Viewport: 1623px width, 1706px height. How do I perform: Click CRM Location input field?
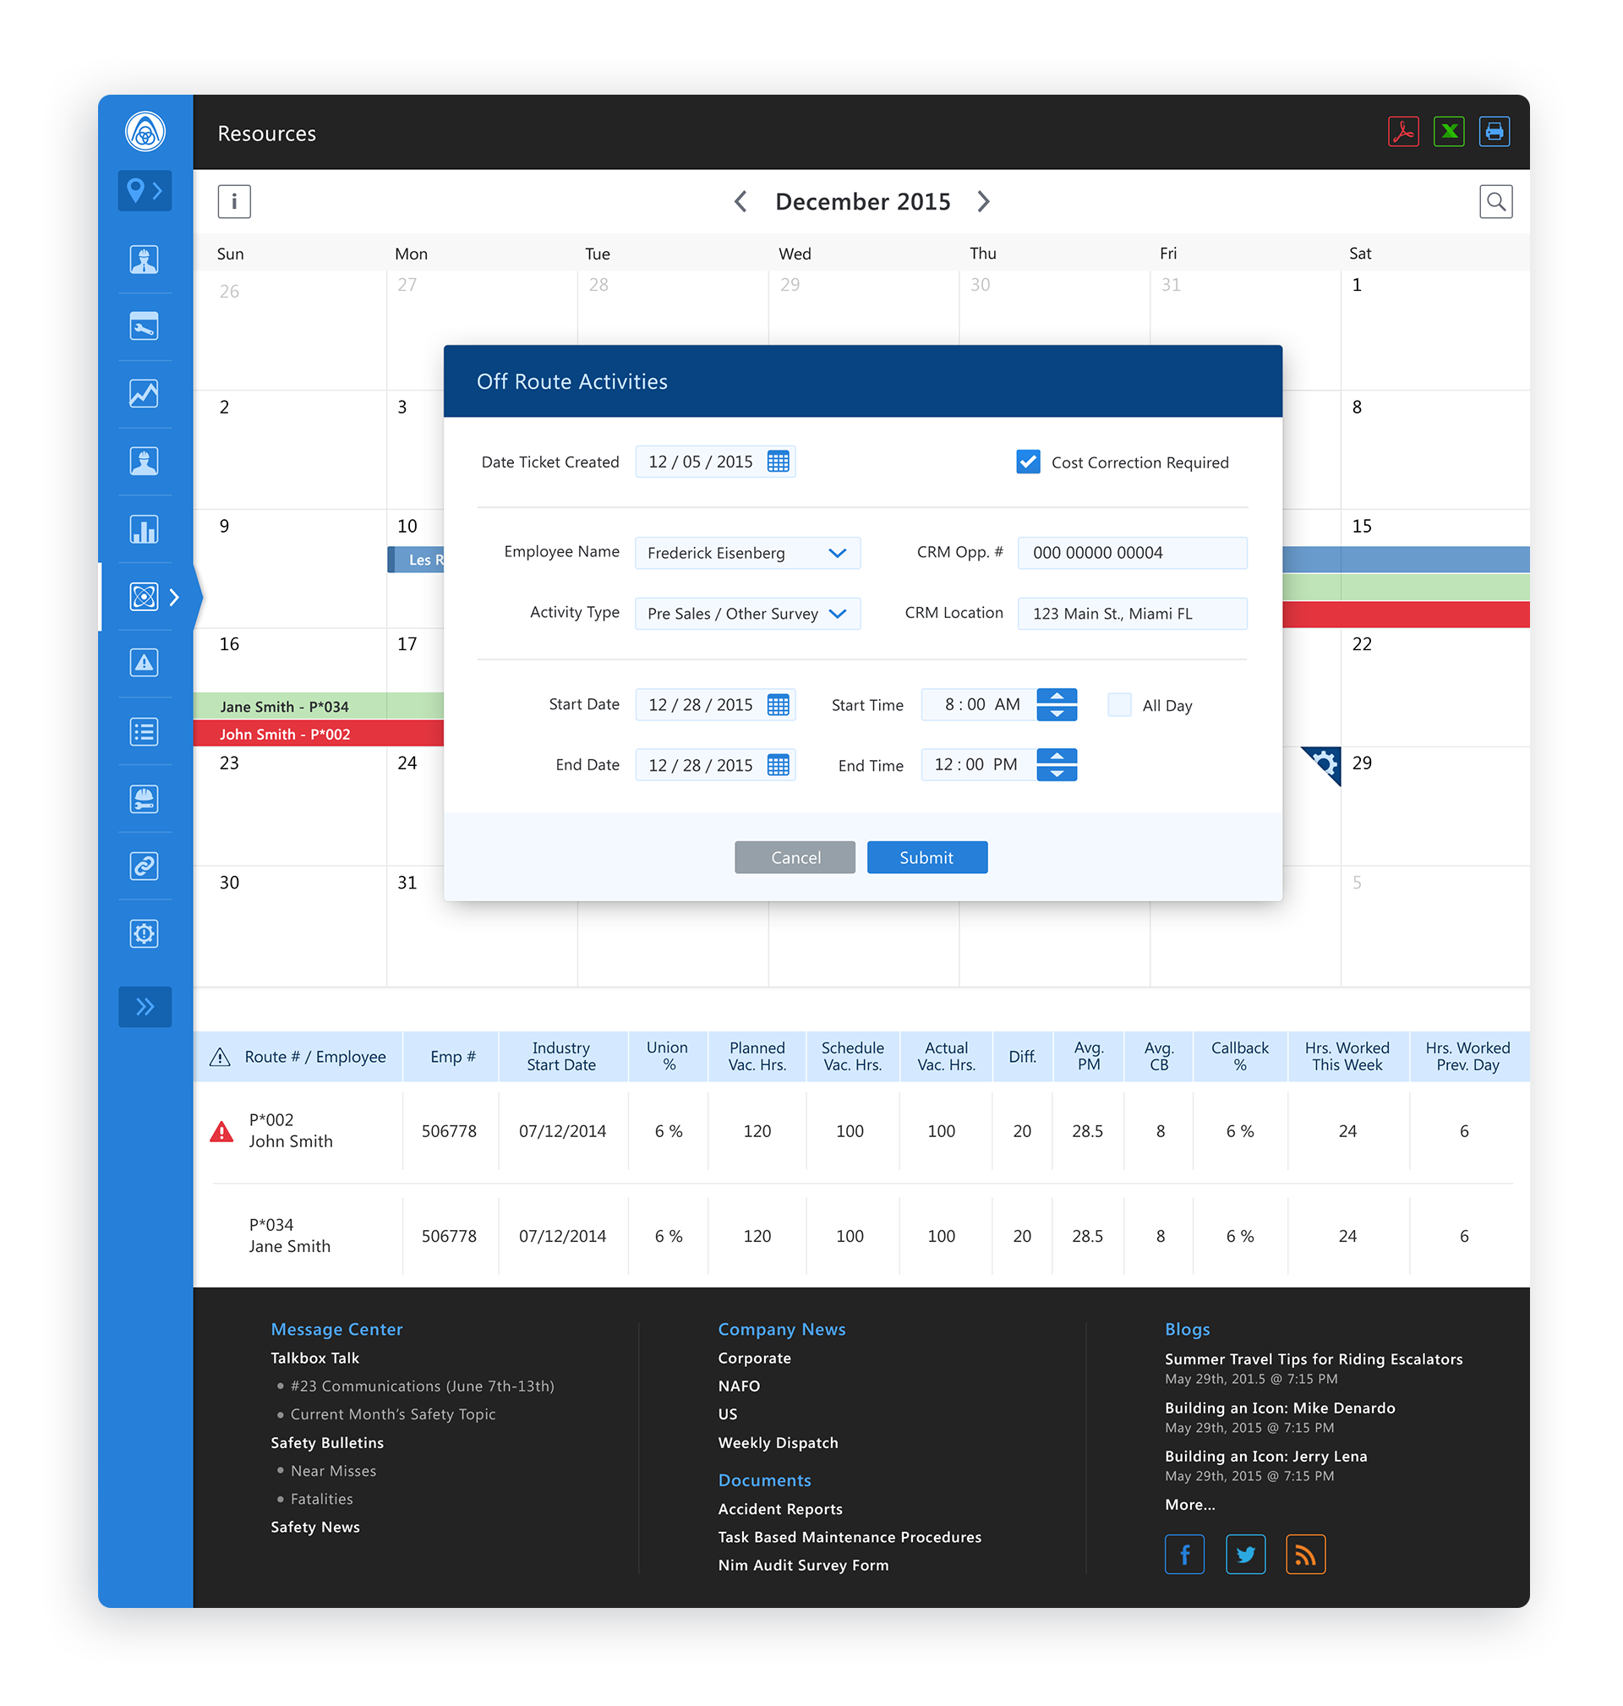tap(1133, 614)
